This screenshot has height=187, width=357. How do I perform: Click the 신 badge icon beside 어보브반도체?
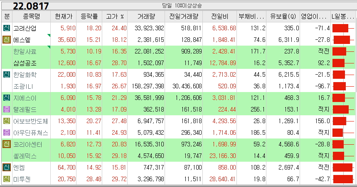coord(7,121)
